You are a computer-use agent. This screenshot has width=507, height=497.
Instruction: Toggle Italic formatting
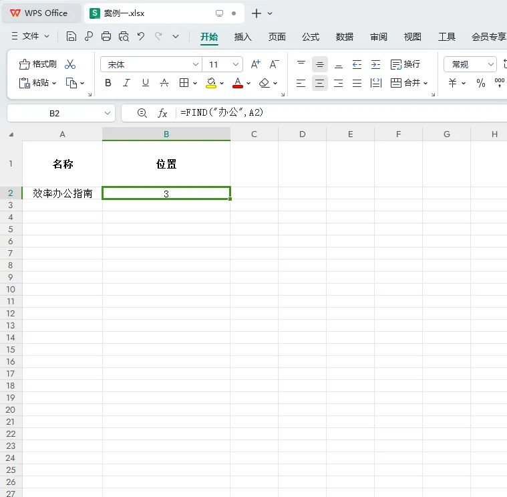point(126,83)
